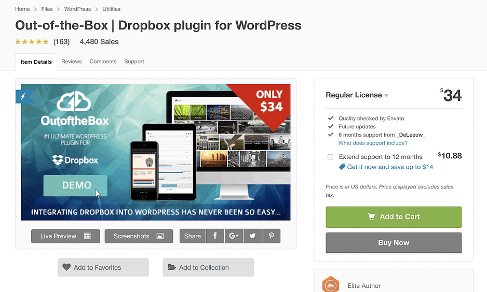
Task: Open the Reviews tab
Action: (x=72, y=62)
